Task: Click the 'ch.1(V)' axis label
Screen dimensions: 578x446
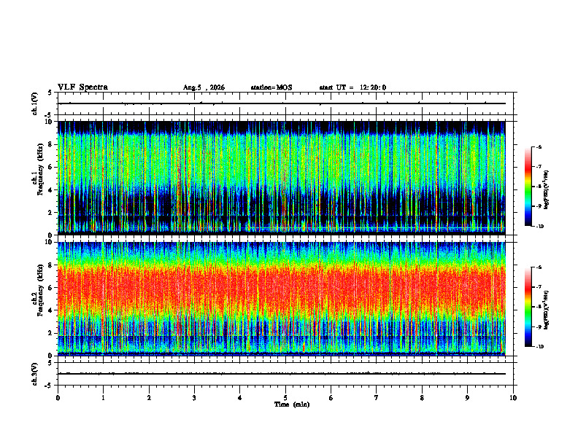Action: 35,103
